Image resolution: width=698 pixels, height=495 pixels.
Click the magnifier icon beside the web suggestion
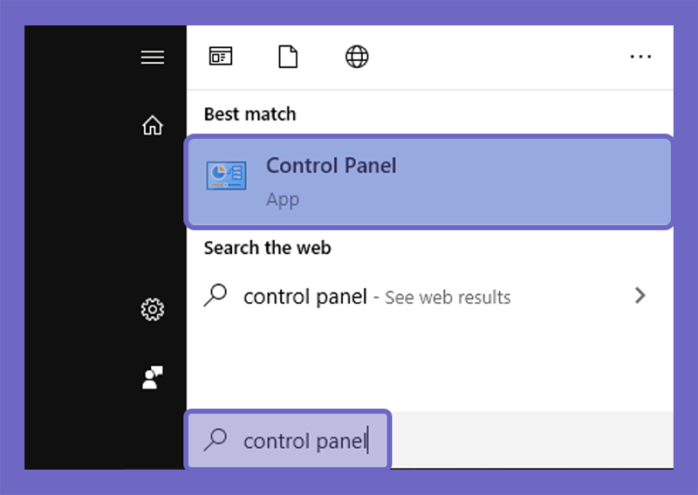click(216, 295)
